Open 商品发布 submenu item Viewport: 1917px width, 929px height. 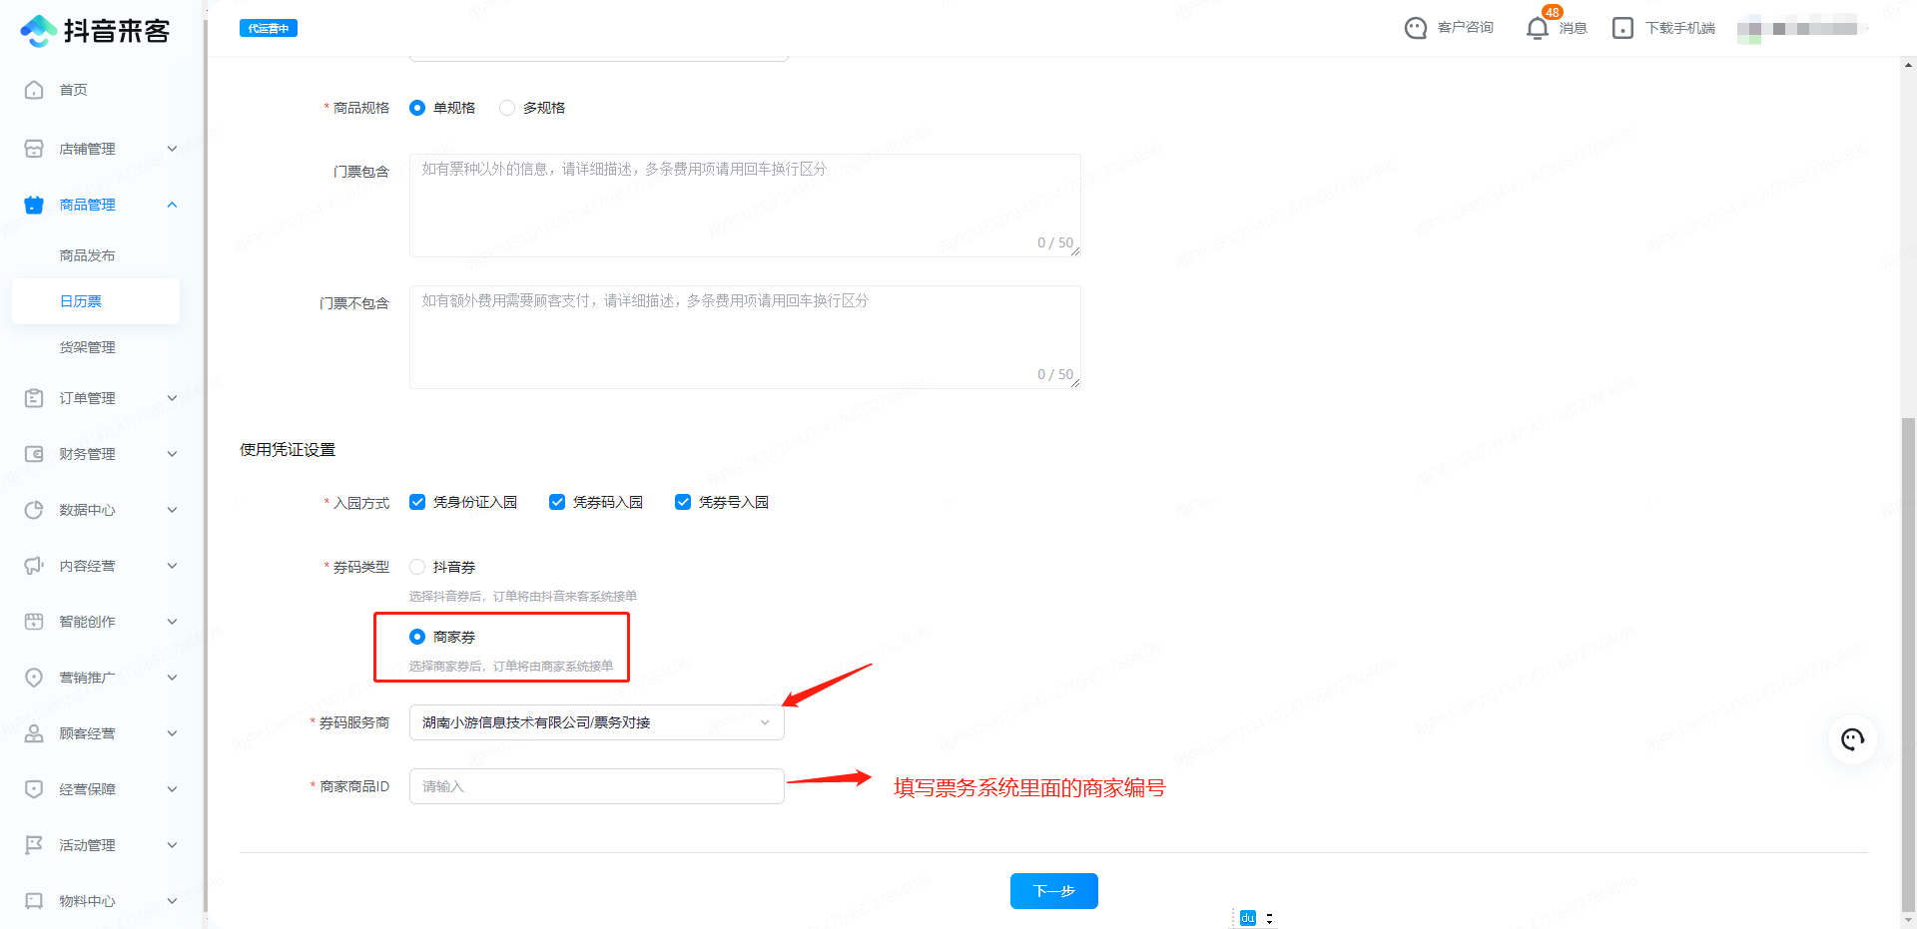point(87,255)
